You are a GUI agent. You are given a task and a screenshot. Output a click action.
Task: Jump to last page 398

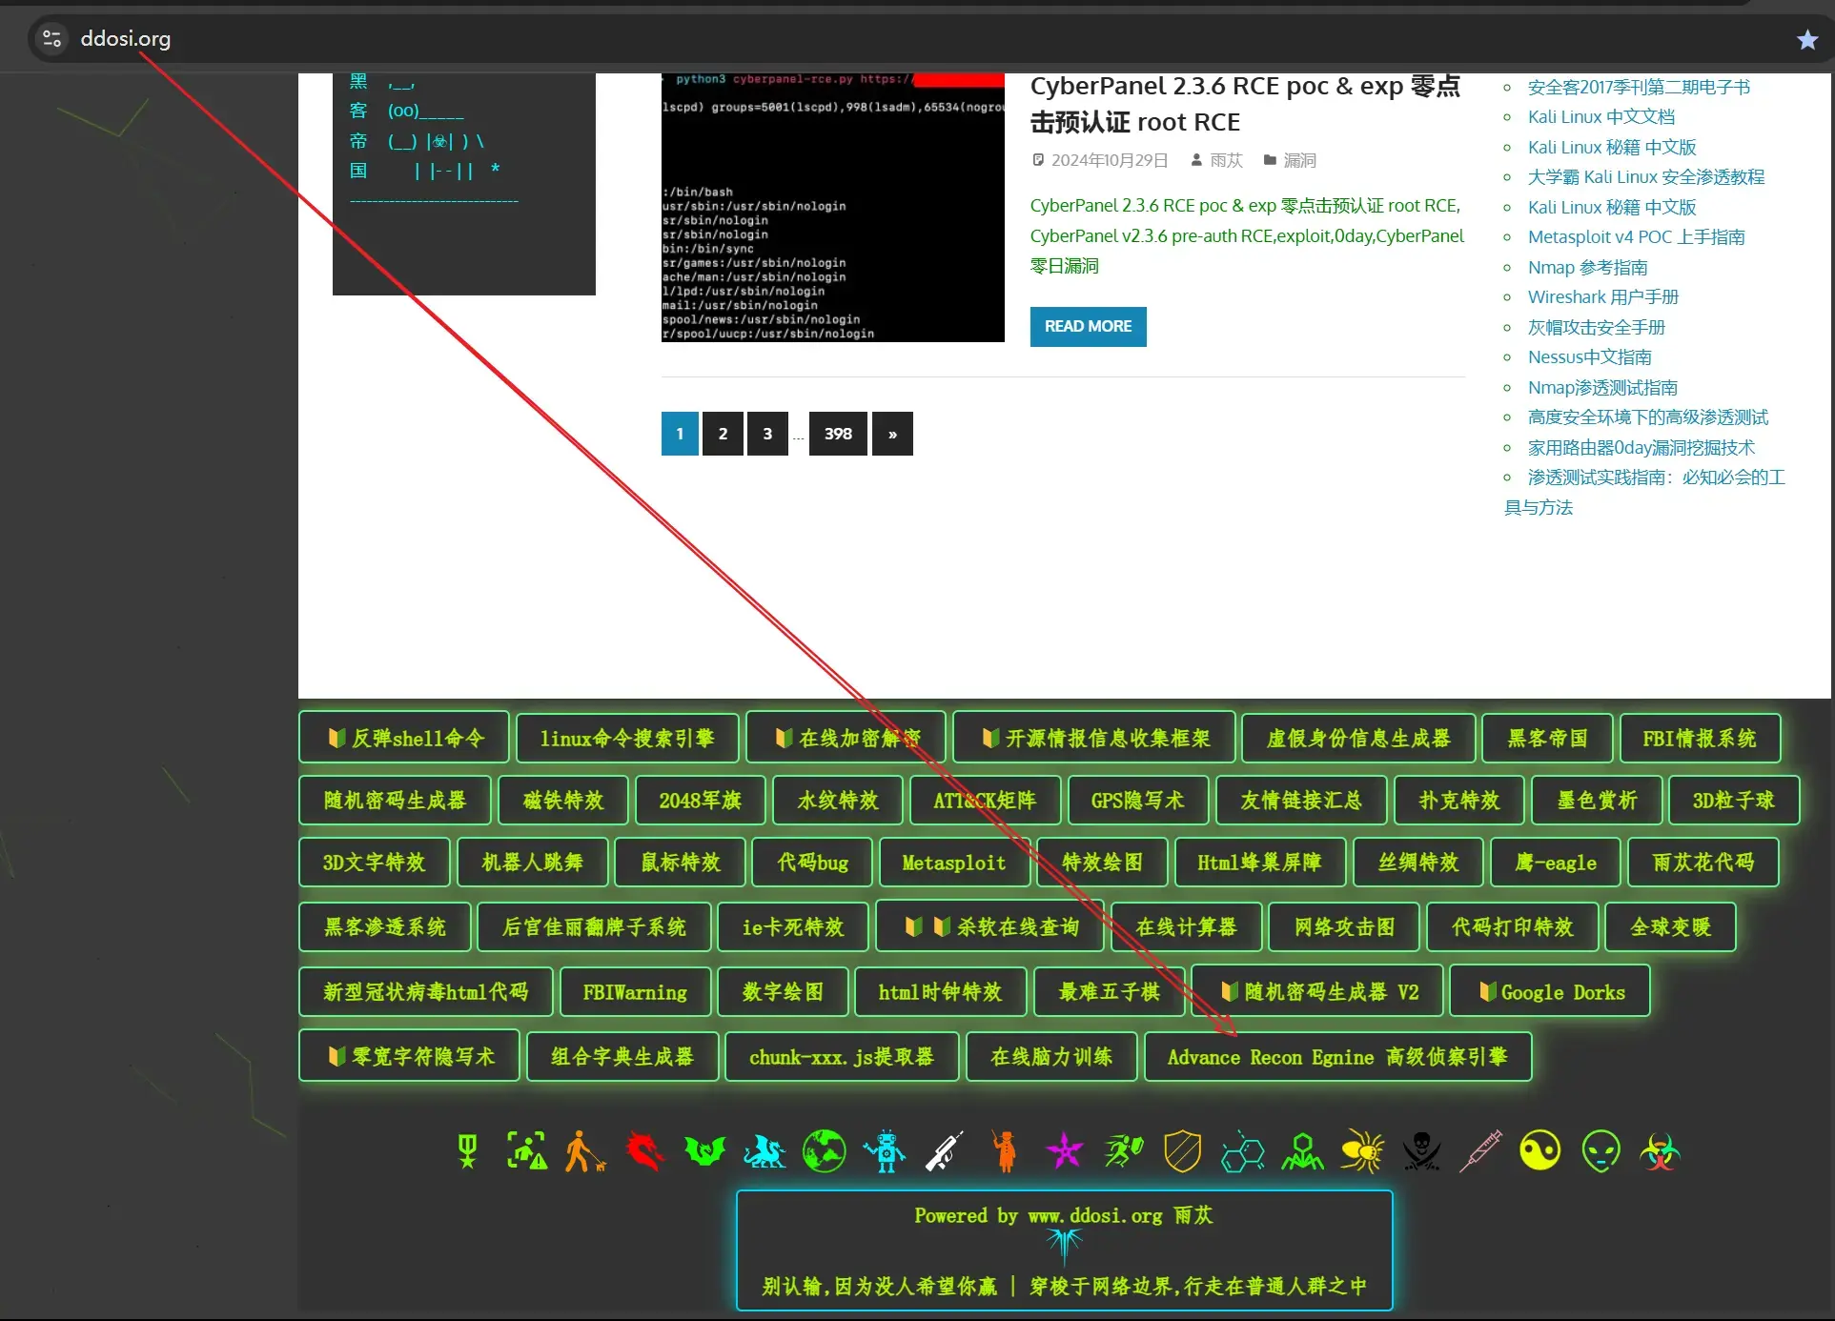click(838, 434)
